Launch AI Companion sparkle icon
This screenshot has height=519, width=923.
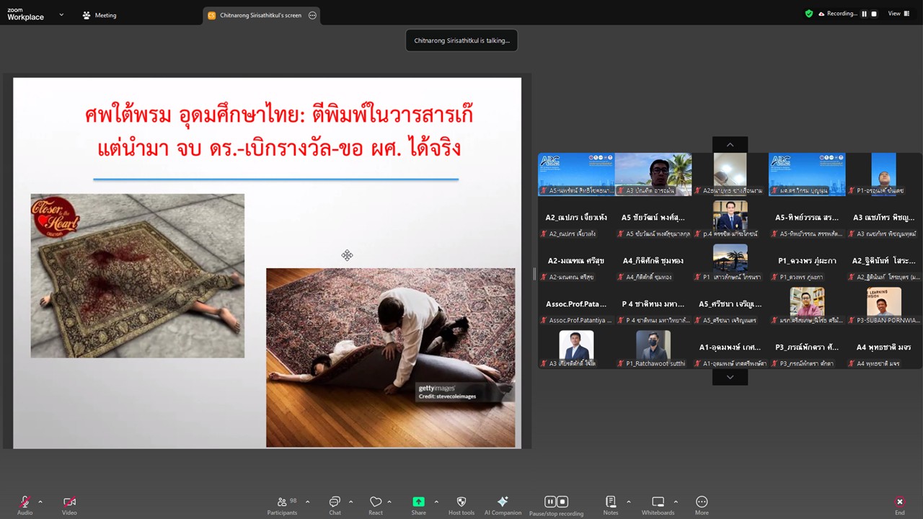(x=503, y=502)
